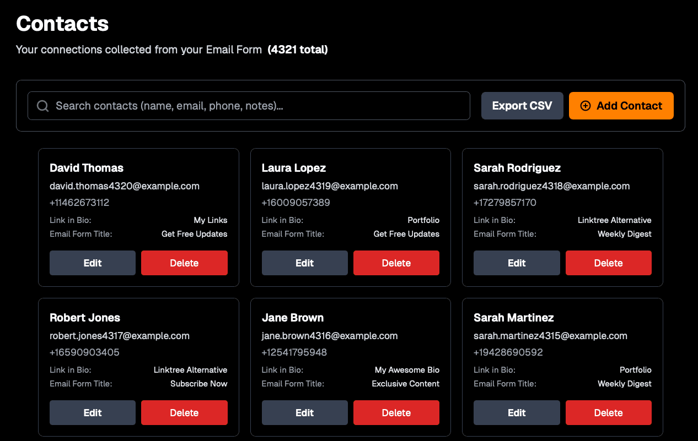Delete Robert Jones contact
698x441 pixels.
(x=184, y=413)
